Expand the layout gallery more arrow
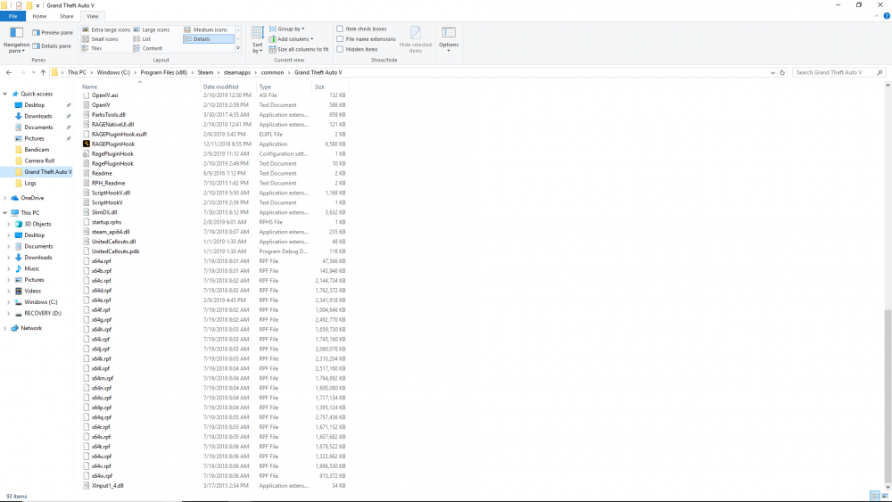The image size is (892, 502). (238, 49)
